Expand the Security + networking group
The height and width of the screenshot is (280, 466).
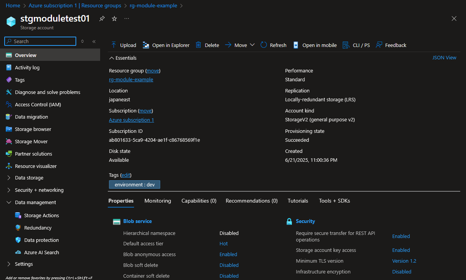coord(9,190)
